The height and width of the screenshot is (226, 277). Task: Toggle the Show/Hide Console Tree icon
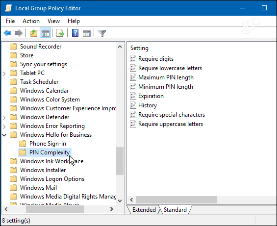point(46,33)
